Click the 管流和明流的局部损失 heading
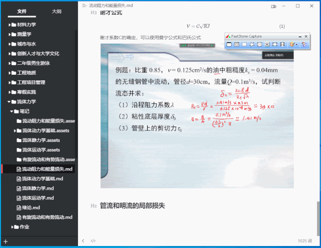Viewport: 321px width, 248px height. (x=132, y=206)
